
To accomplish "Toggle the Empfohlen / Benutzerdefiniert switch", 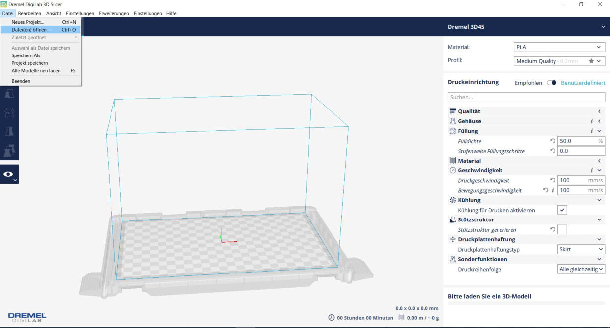I will (552, 83).
